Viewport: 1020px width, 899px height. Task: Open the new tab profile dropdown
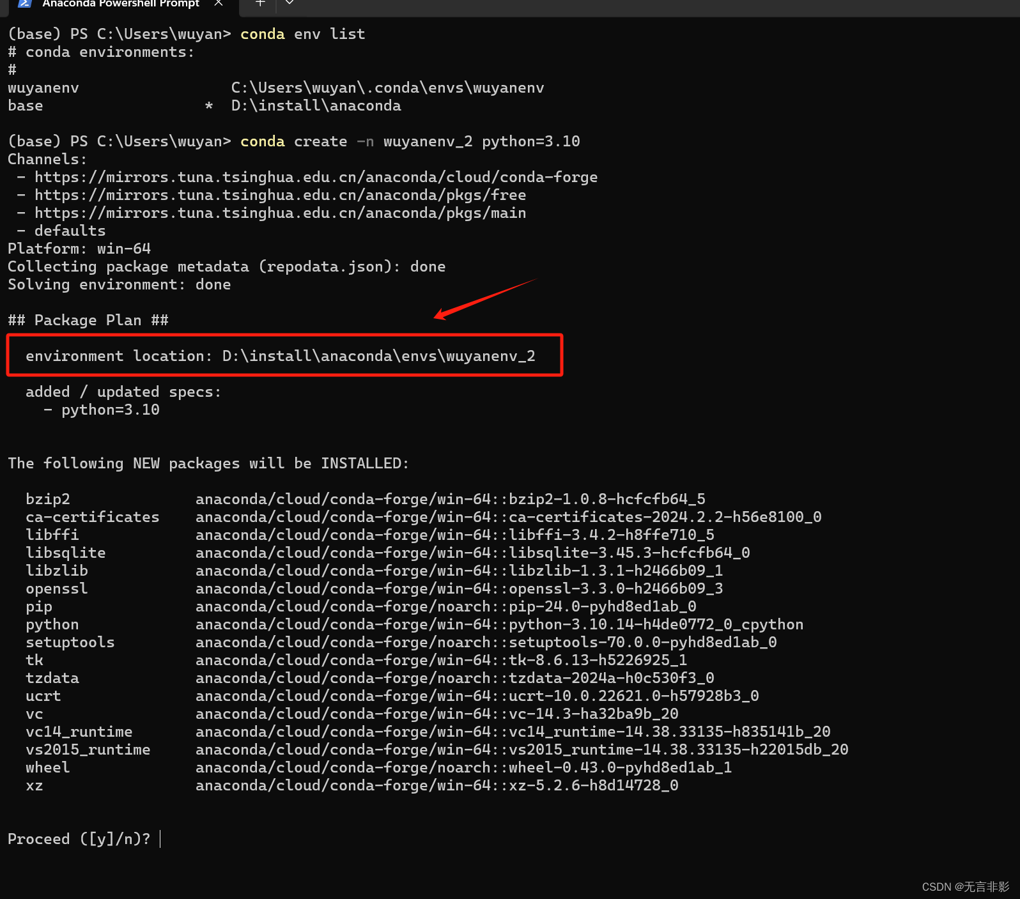click(x=290, y=3)
